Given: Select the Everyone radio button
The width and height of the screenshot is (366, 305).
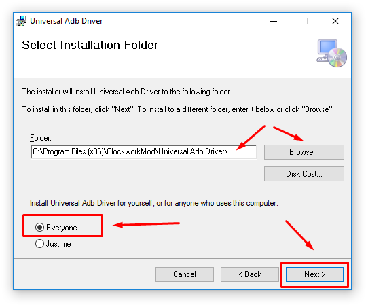Looking at the screenshot, I should pos(39,227).
